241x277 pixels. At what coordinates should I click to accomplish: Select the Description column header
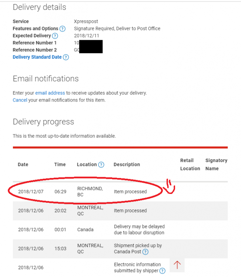(127, 165)
